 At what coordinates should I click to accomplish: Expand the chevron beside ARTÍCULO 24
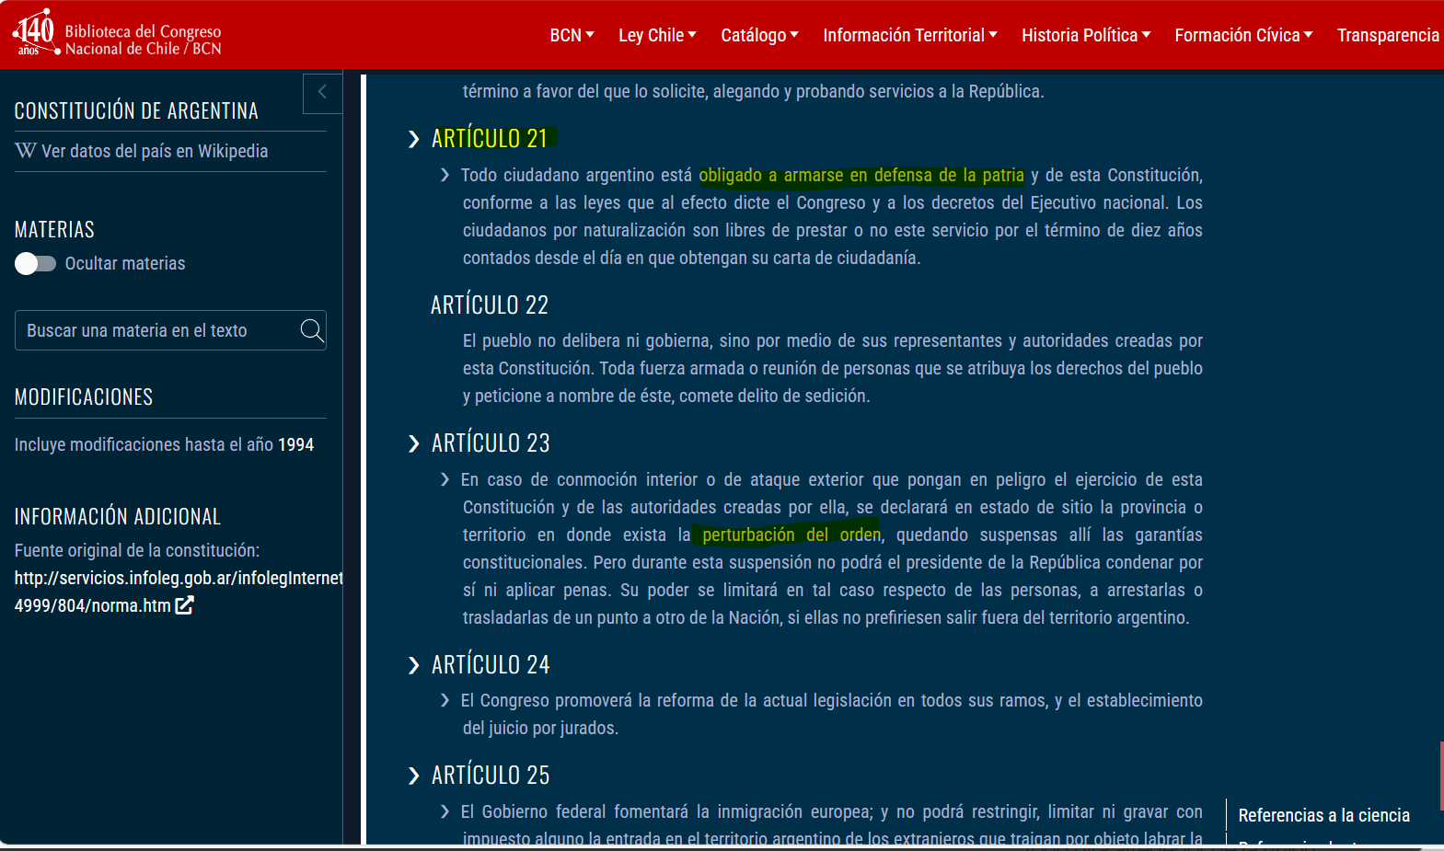click(413, 665)
